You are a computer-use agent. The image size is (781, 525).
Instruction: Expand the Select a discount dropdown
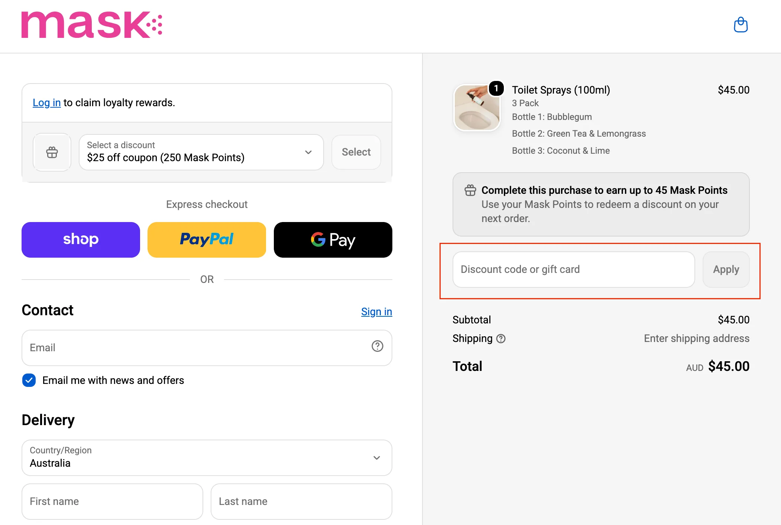(201, 152)
